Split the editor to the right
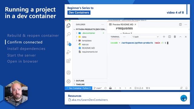This screenshot has width=194, height=109. coord(180,25)
